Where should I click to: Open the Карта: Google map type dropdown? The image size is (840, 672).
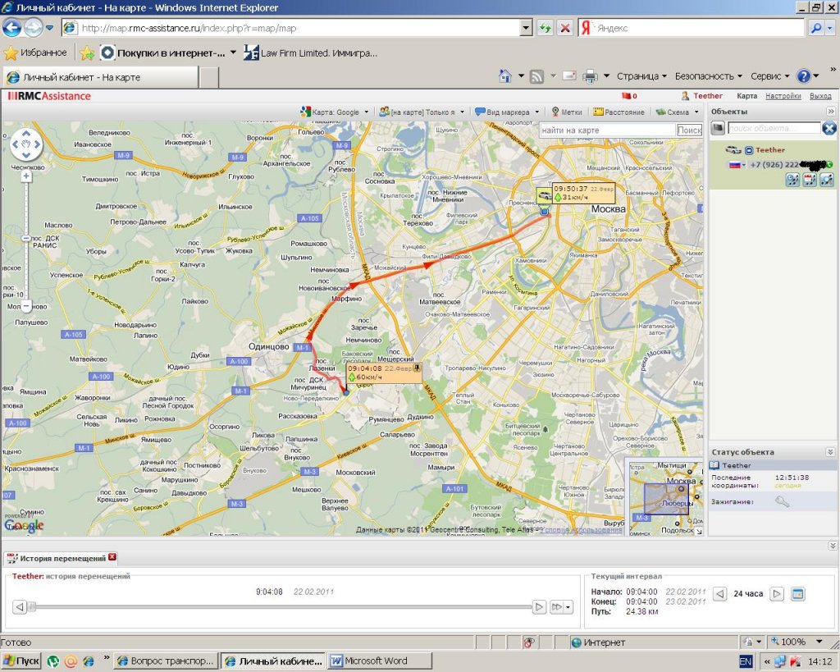point(335,112)
